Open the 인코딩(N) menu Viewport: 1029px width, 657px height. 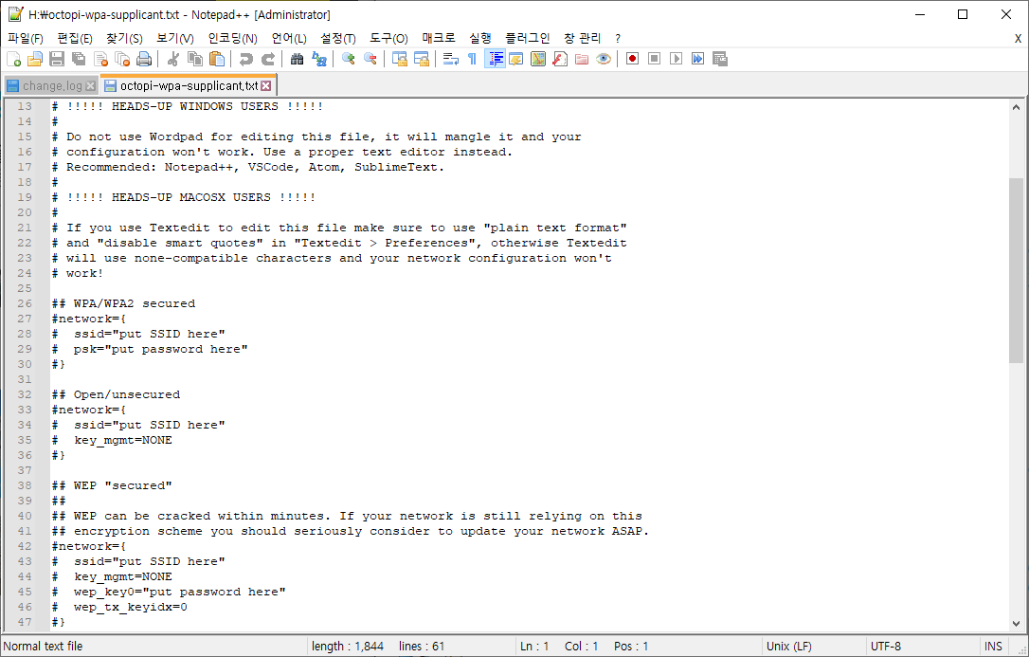coord(232,38)
